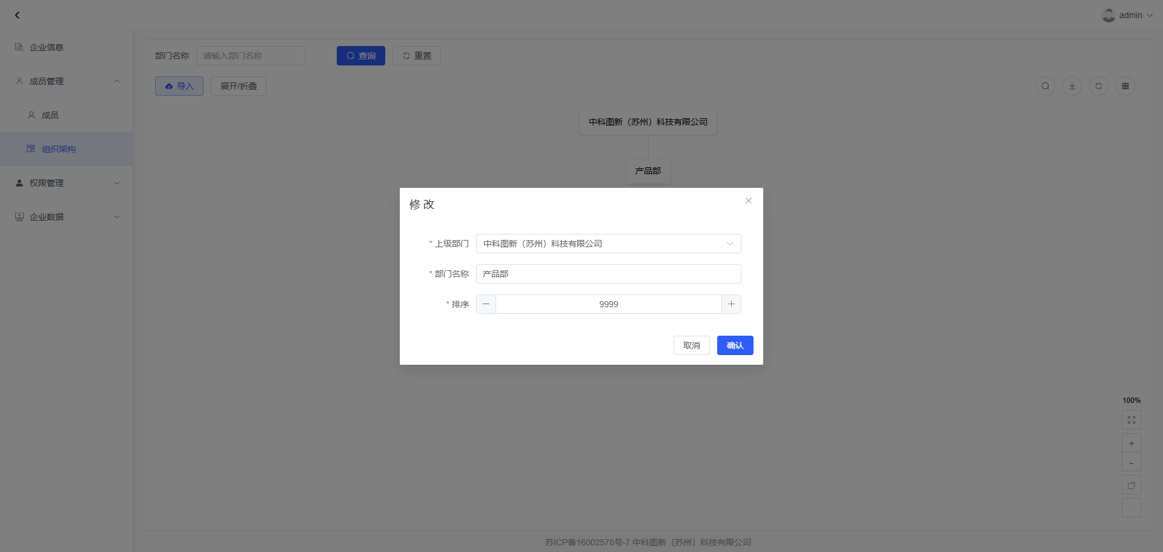The width and height of the screenshot is (1163, 552).
Task: Select 成员 in the sidebar
Action: pos(50,115)
